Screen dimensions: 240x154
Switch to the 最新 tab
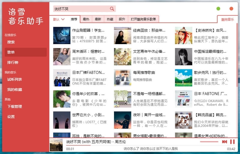(98, 19)
